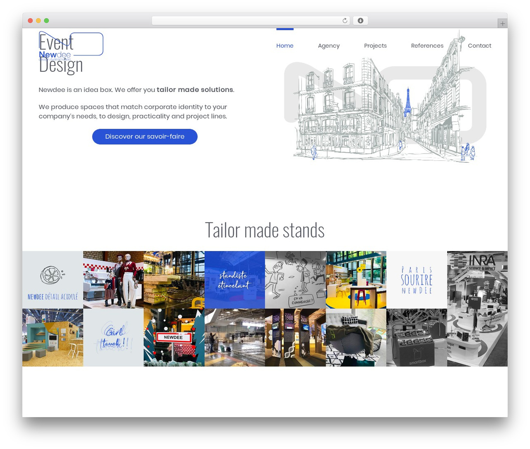The height and width of the screenshot is (449, 530).
Task: Open the mannequins shop display thumbnail
Action: click(x=113, y=280)
